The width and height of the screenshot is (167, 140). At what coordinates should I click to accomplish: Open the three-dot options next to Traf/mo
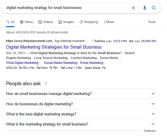click(93, 41)
